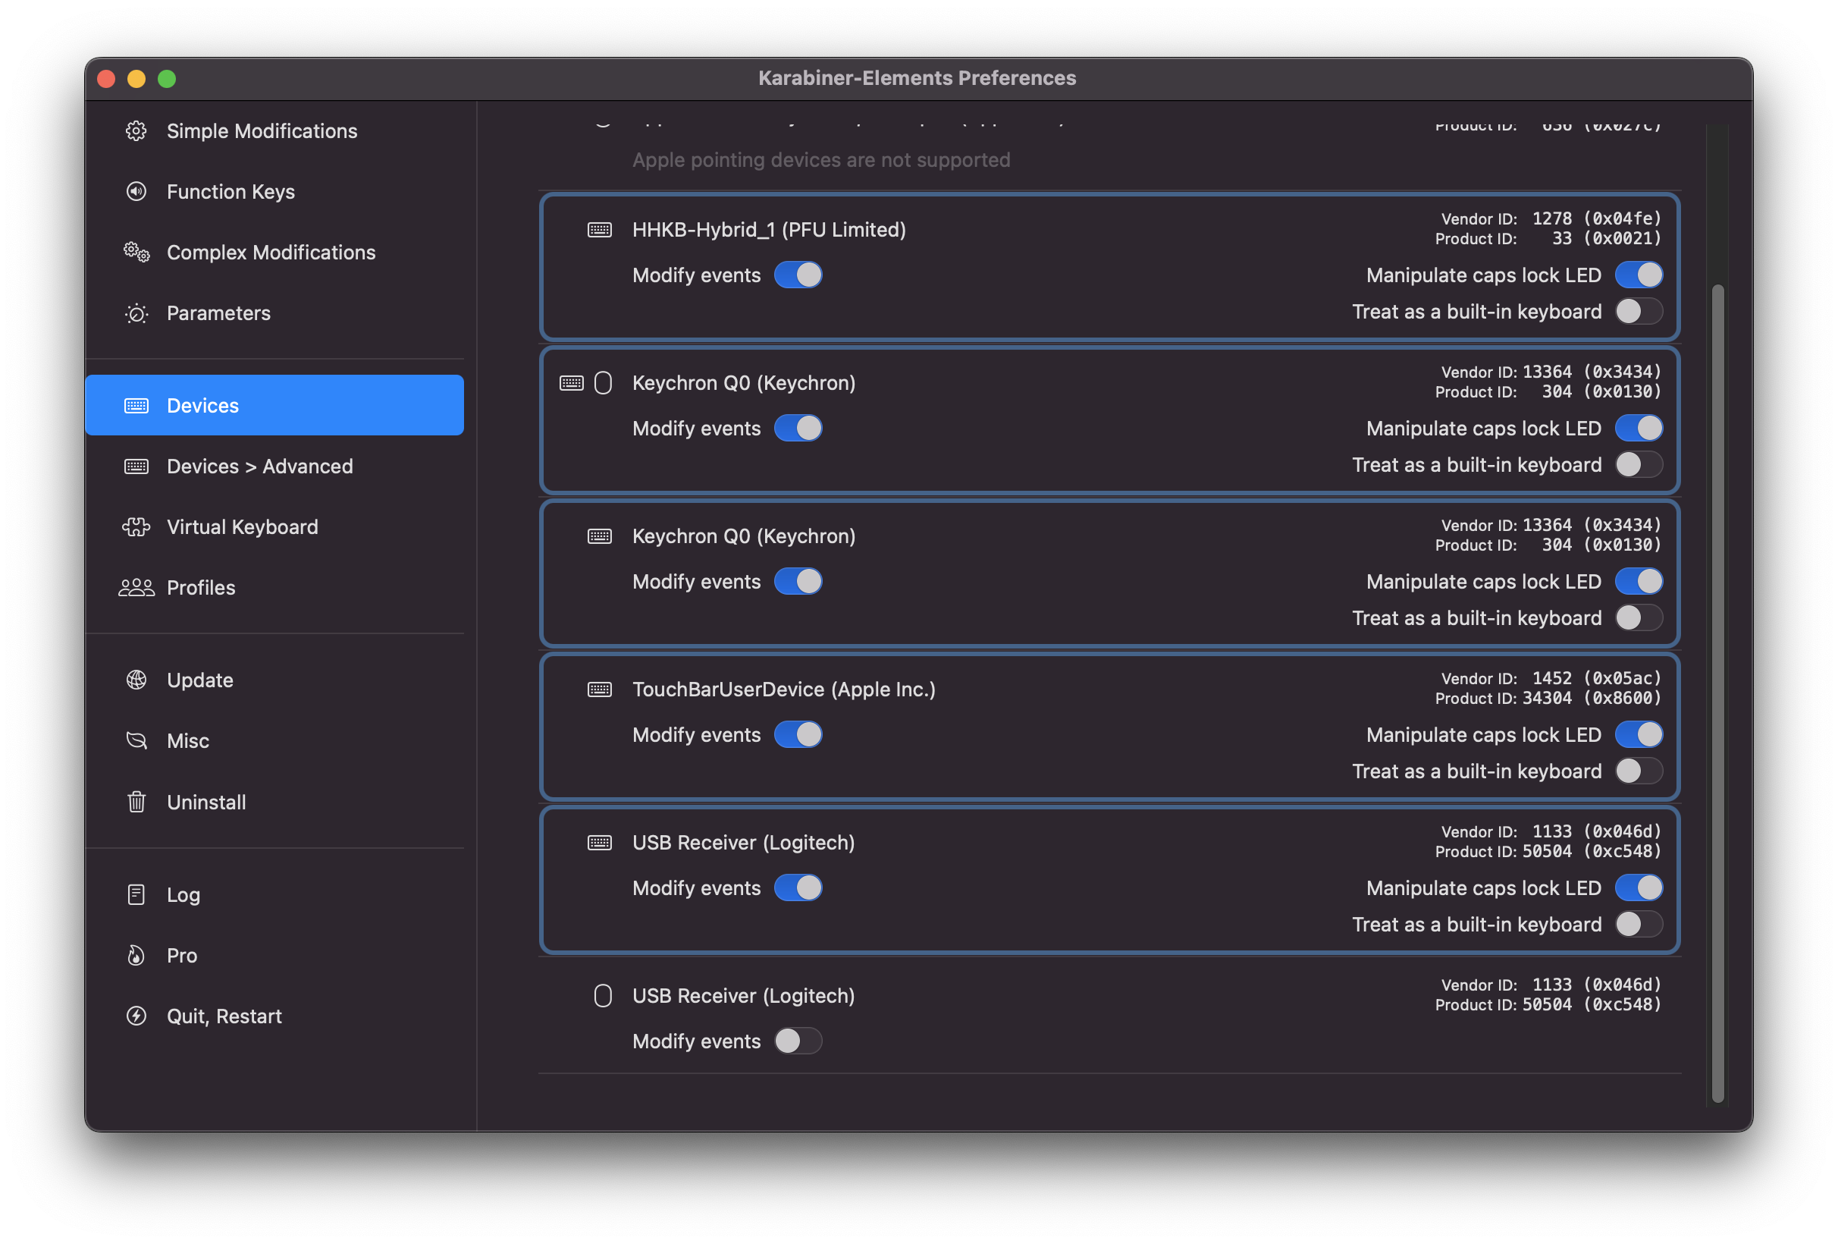Enable built-in keyboard treatment for TouchBarUserDevice
Screen dimensions: 1838x1244
(x=1638, y=771)
